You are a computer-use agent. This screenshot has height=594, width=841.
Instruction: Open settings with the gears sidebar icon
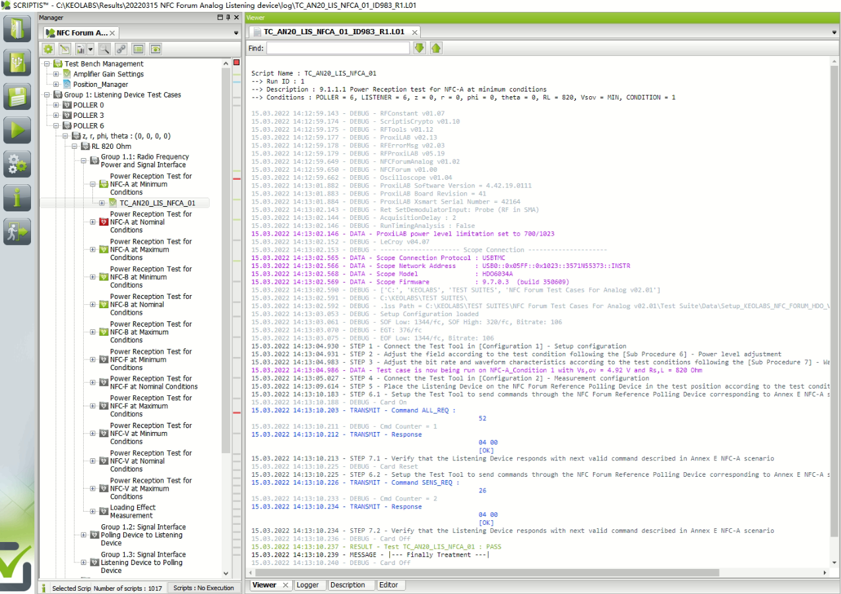click(17, 164)
